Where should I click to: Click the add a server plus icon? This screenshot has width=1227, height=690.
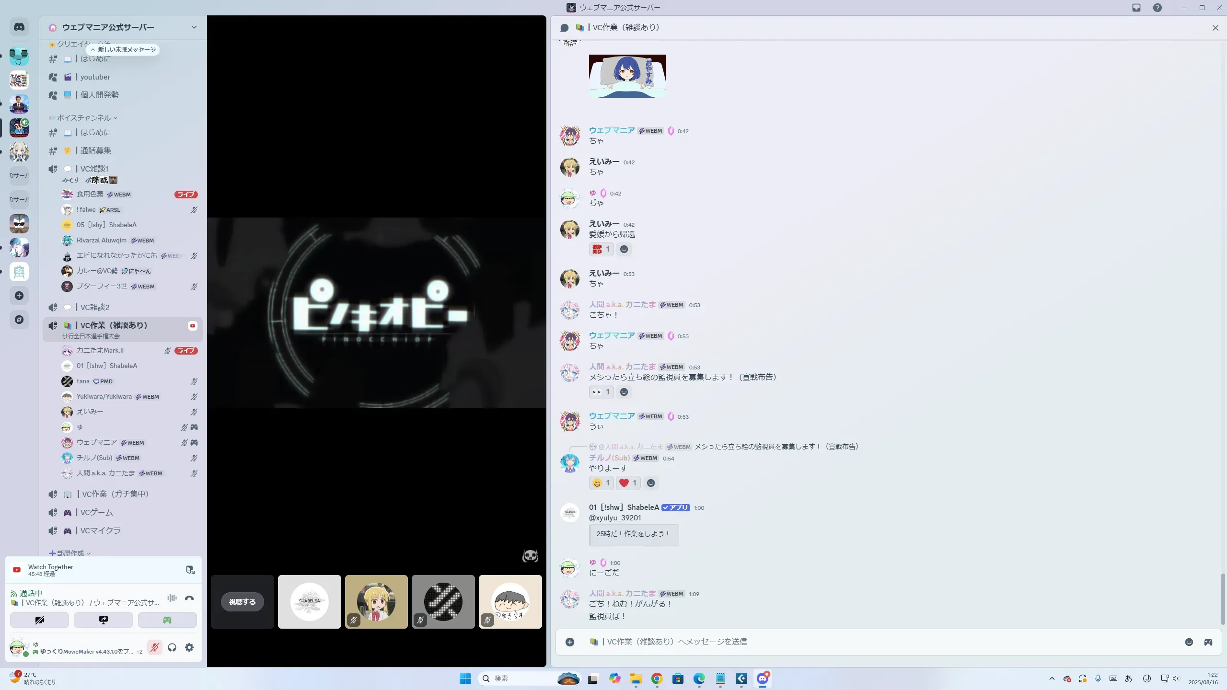(19, 296)
